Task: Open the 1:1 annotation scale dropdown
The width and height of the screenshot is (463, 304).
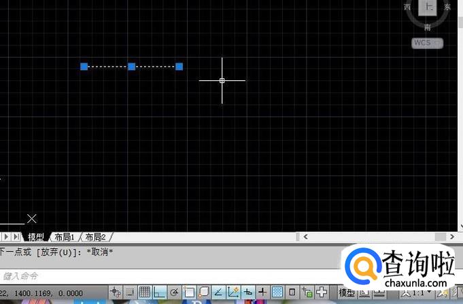Action: (417, 293)
